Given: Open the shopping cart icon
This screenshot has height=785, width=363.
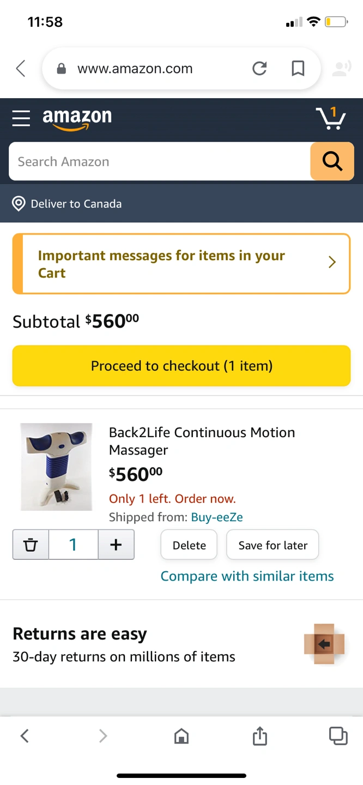Looking at the screenshot, I should 331,118.
